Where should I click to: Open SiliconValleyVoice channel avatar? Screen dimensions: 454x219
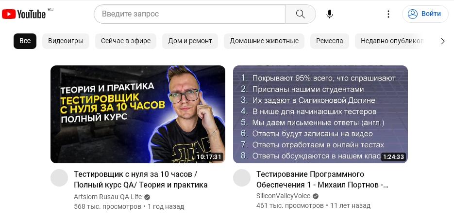241,178
